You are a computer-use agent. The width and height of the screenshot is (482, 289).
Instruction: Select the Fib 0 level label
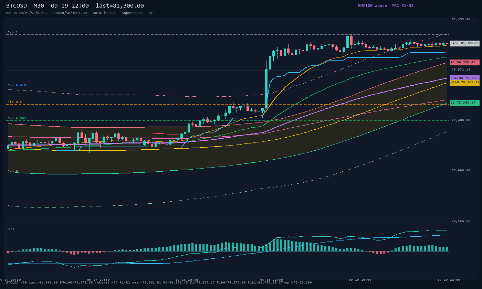coord(13,171)
